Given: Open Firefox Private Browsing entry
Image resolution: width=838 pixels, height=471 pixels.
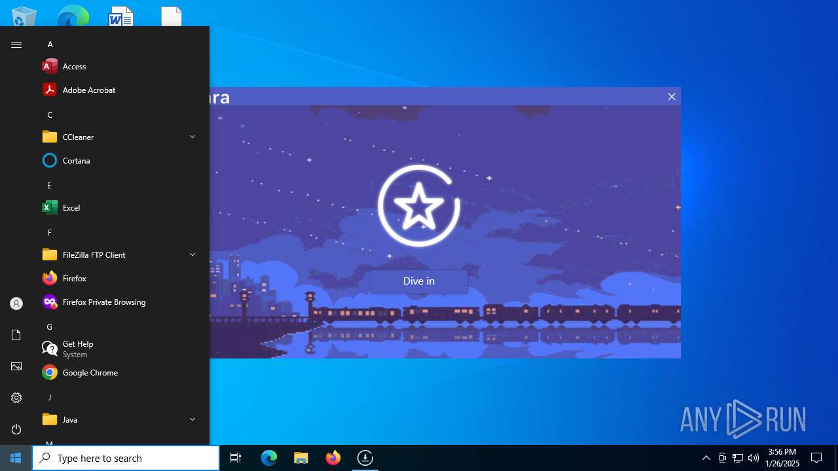Looking at the screenshot, I should (x=120, y=302).
